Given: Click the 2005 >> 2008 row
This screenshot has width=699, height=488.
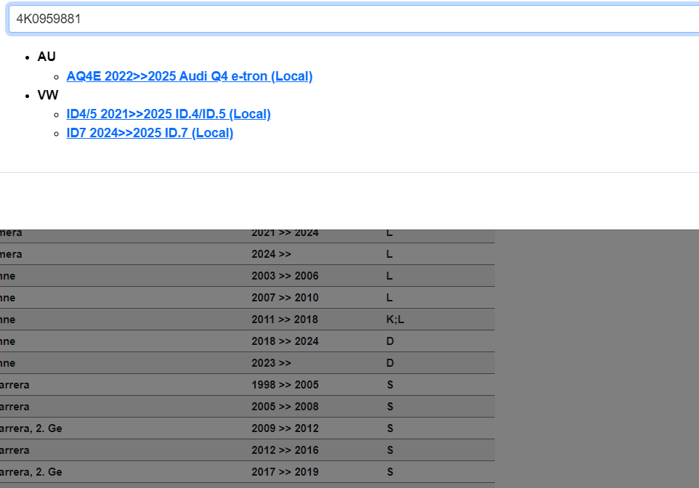Looking at the screenshot, I should 285,407.
